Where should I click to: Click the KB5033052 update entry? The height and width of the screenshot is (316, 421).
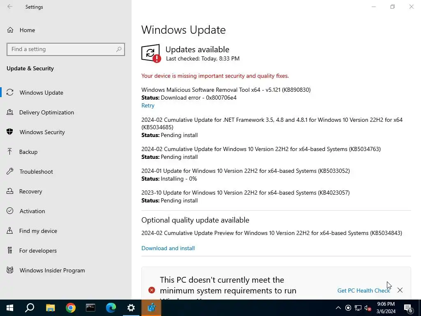tap(246, 171)
